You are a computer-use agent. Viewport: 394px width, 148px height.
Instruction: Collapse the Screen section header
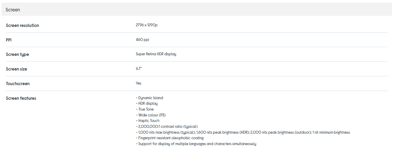(x=13, y=10)
